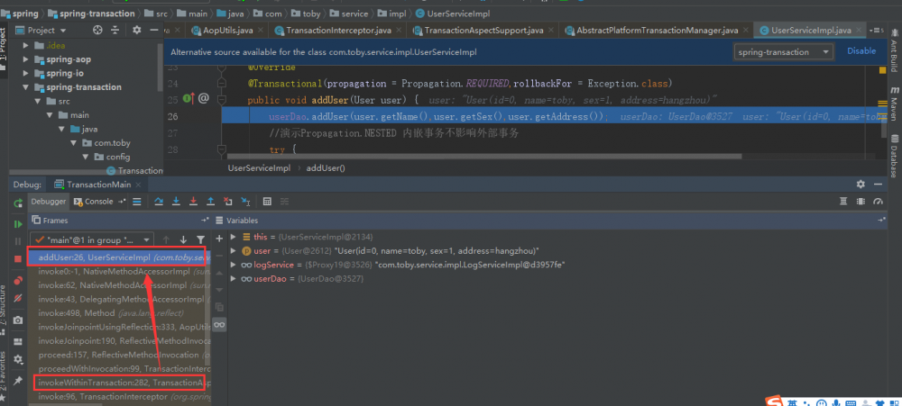Click the Disable link in the banner
The width and height of the screenshot is (902, 406).
click(x=861, y=51)
